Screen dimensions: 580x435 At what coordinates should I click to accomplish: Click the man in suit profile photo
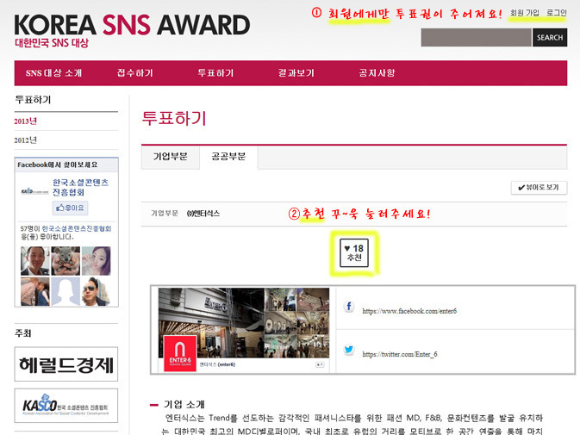pos(35,261)
